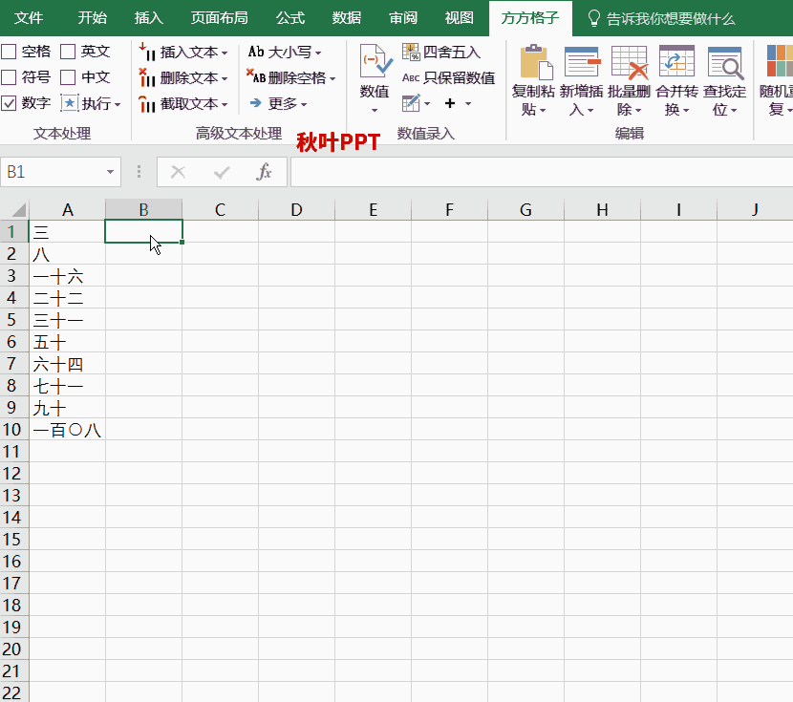Viewport: 793px width, 702px height.
Task: Select row 10 header
Action: [x=14, y=430]
